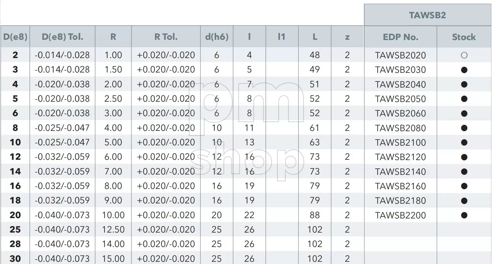Click the stock dot in the TAWSB2100 row
This screenshot has height=264, width=493.
[464, 142]
